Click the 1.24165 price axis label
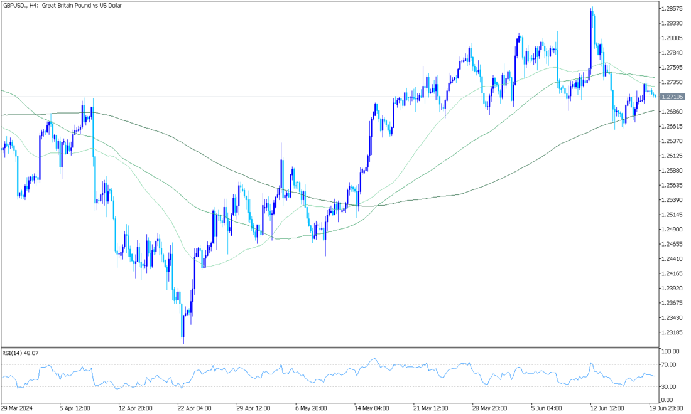The height and width of the screenshot is (414, 691). coord(673,273)
